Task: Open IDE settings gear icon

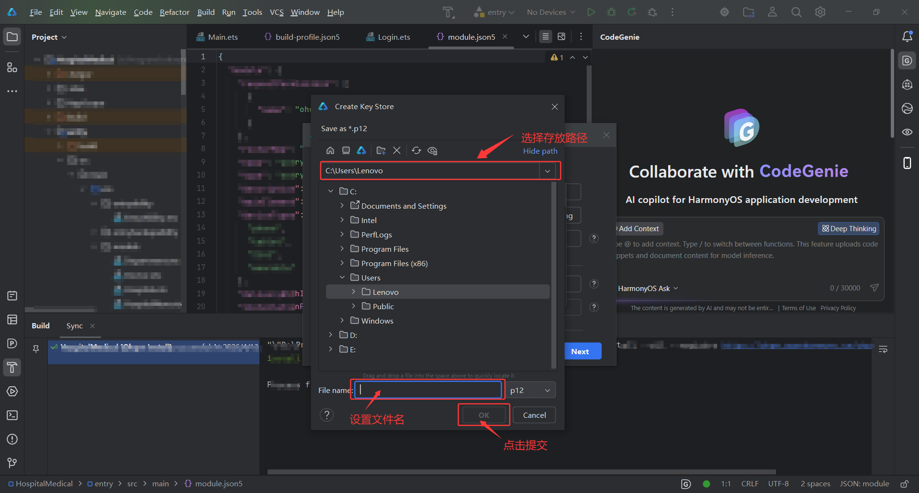Action: tap(820, 12)
